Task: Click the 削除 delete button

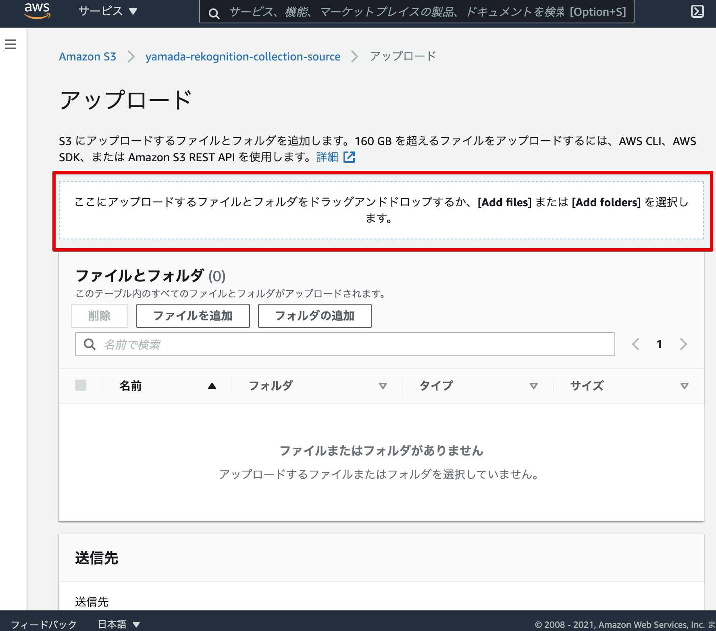Action: click(x=100, y=316)
